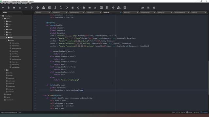Click the '@property' decorator line

(x=51, y=23)
